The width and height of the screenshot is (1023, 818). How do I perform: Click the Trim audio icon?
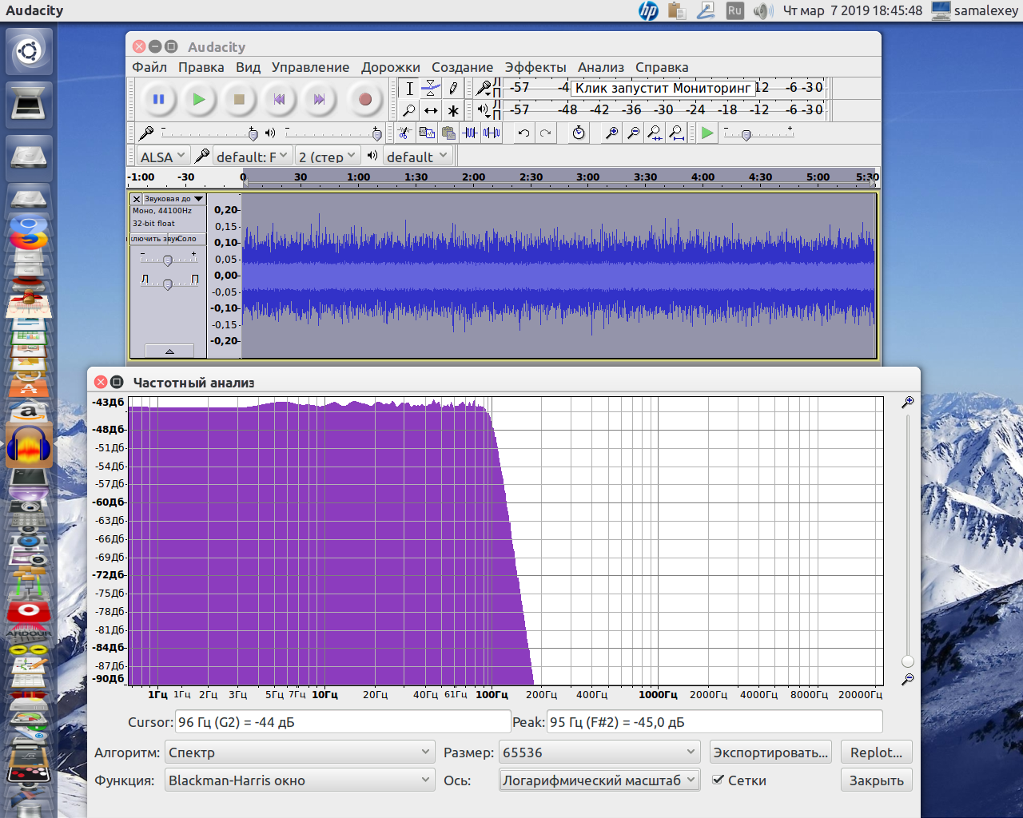coord(470,133)
